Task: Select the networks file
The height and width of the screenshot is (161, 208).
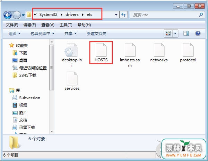Action: point(159,53)
